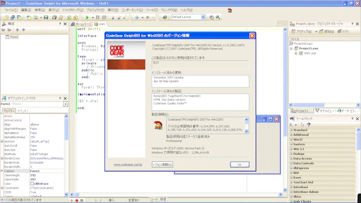Click the Step Over debug icon
361x203 pixels.
click(119, 17)
